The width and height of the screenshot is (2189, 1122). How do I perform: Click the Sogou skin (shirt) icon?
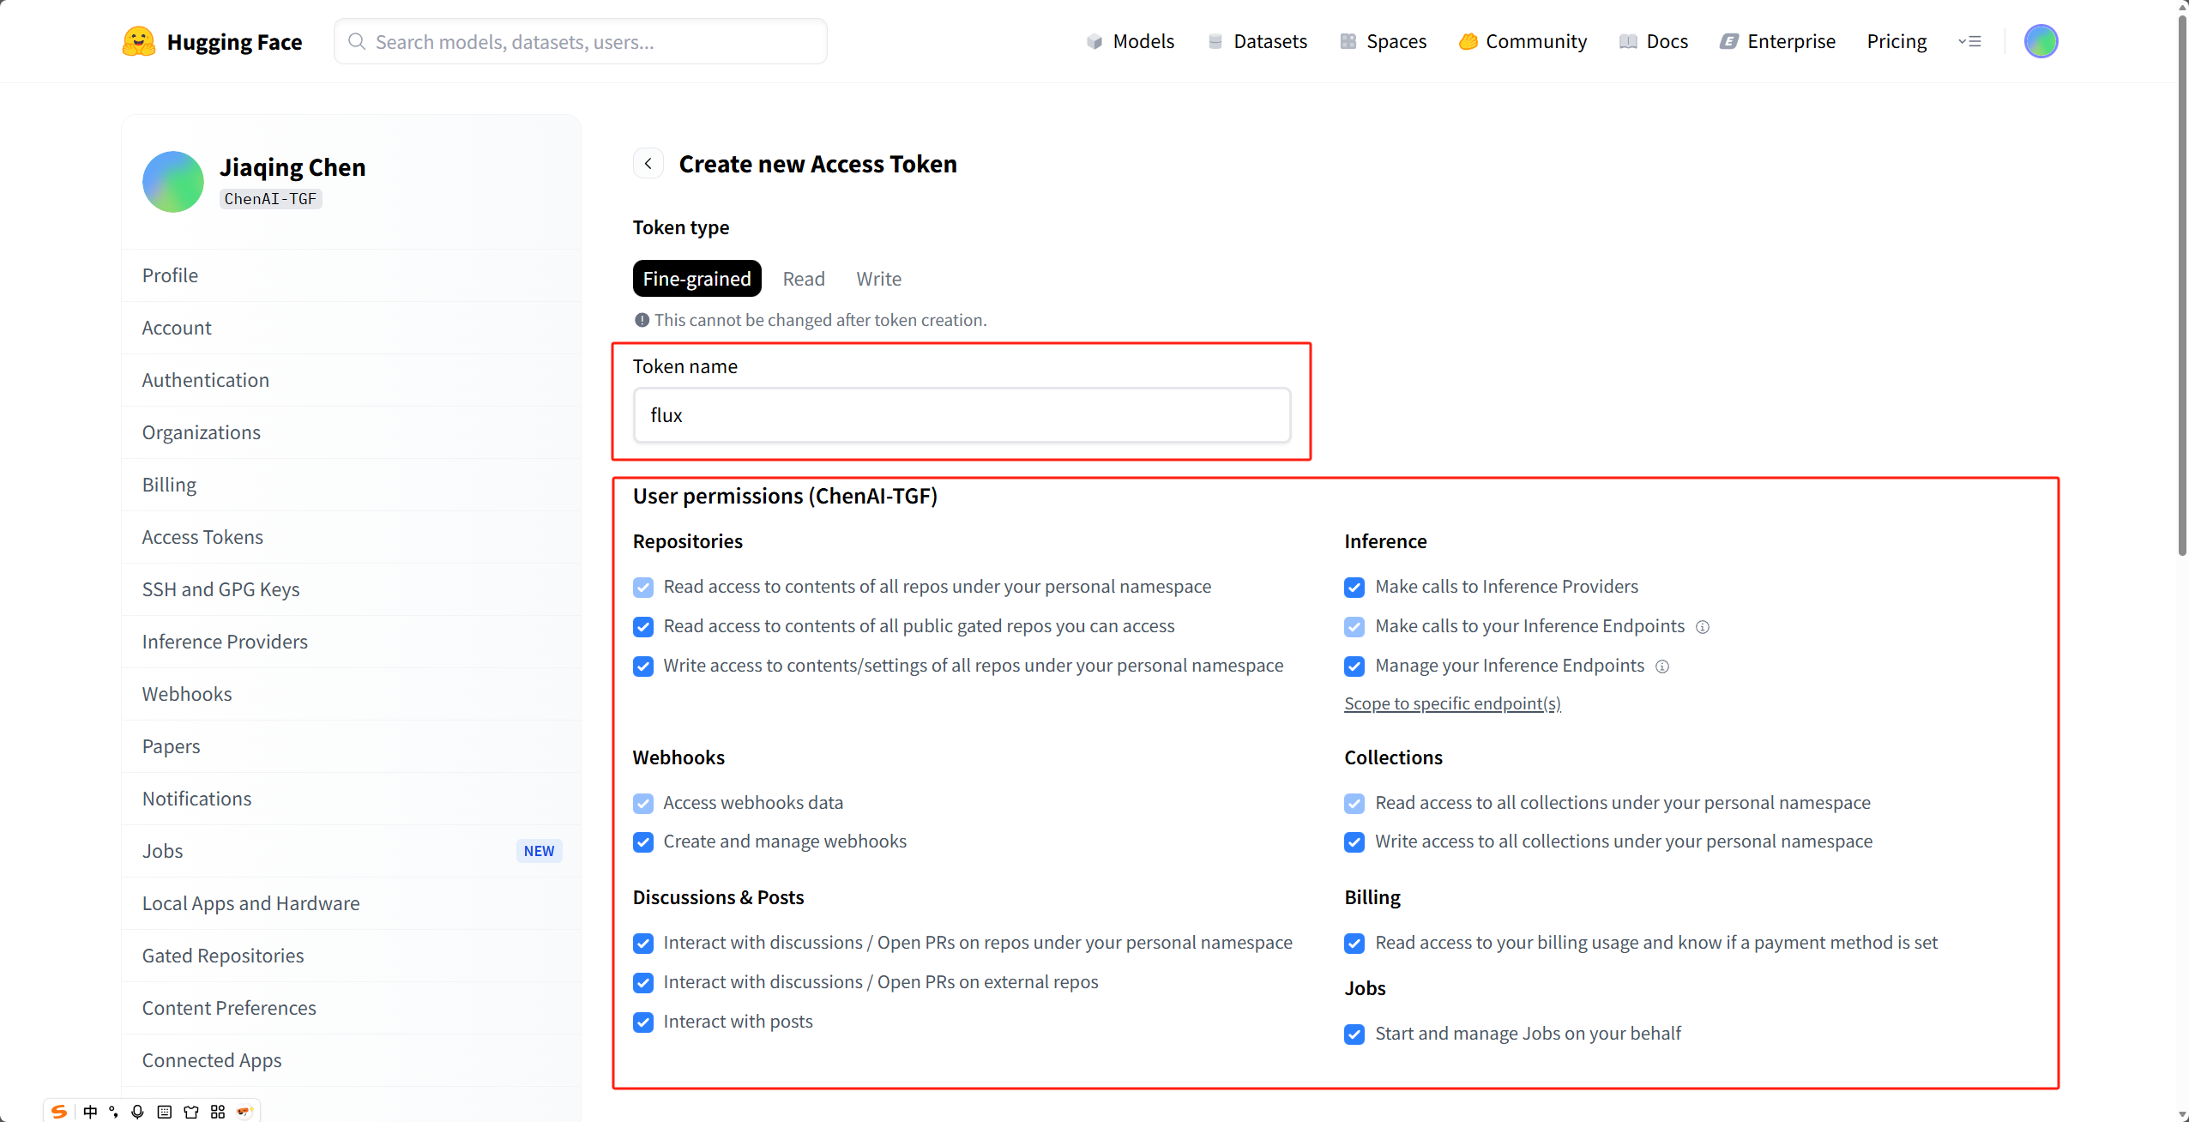[191, 1112]
